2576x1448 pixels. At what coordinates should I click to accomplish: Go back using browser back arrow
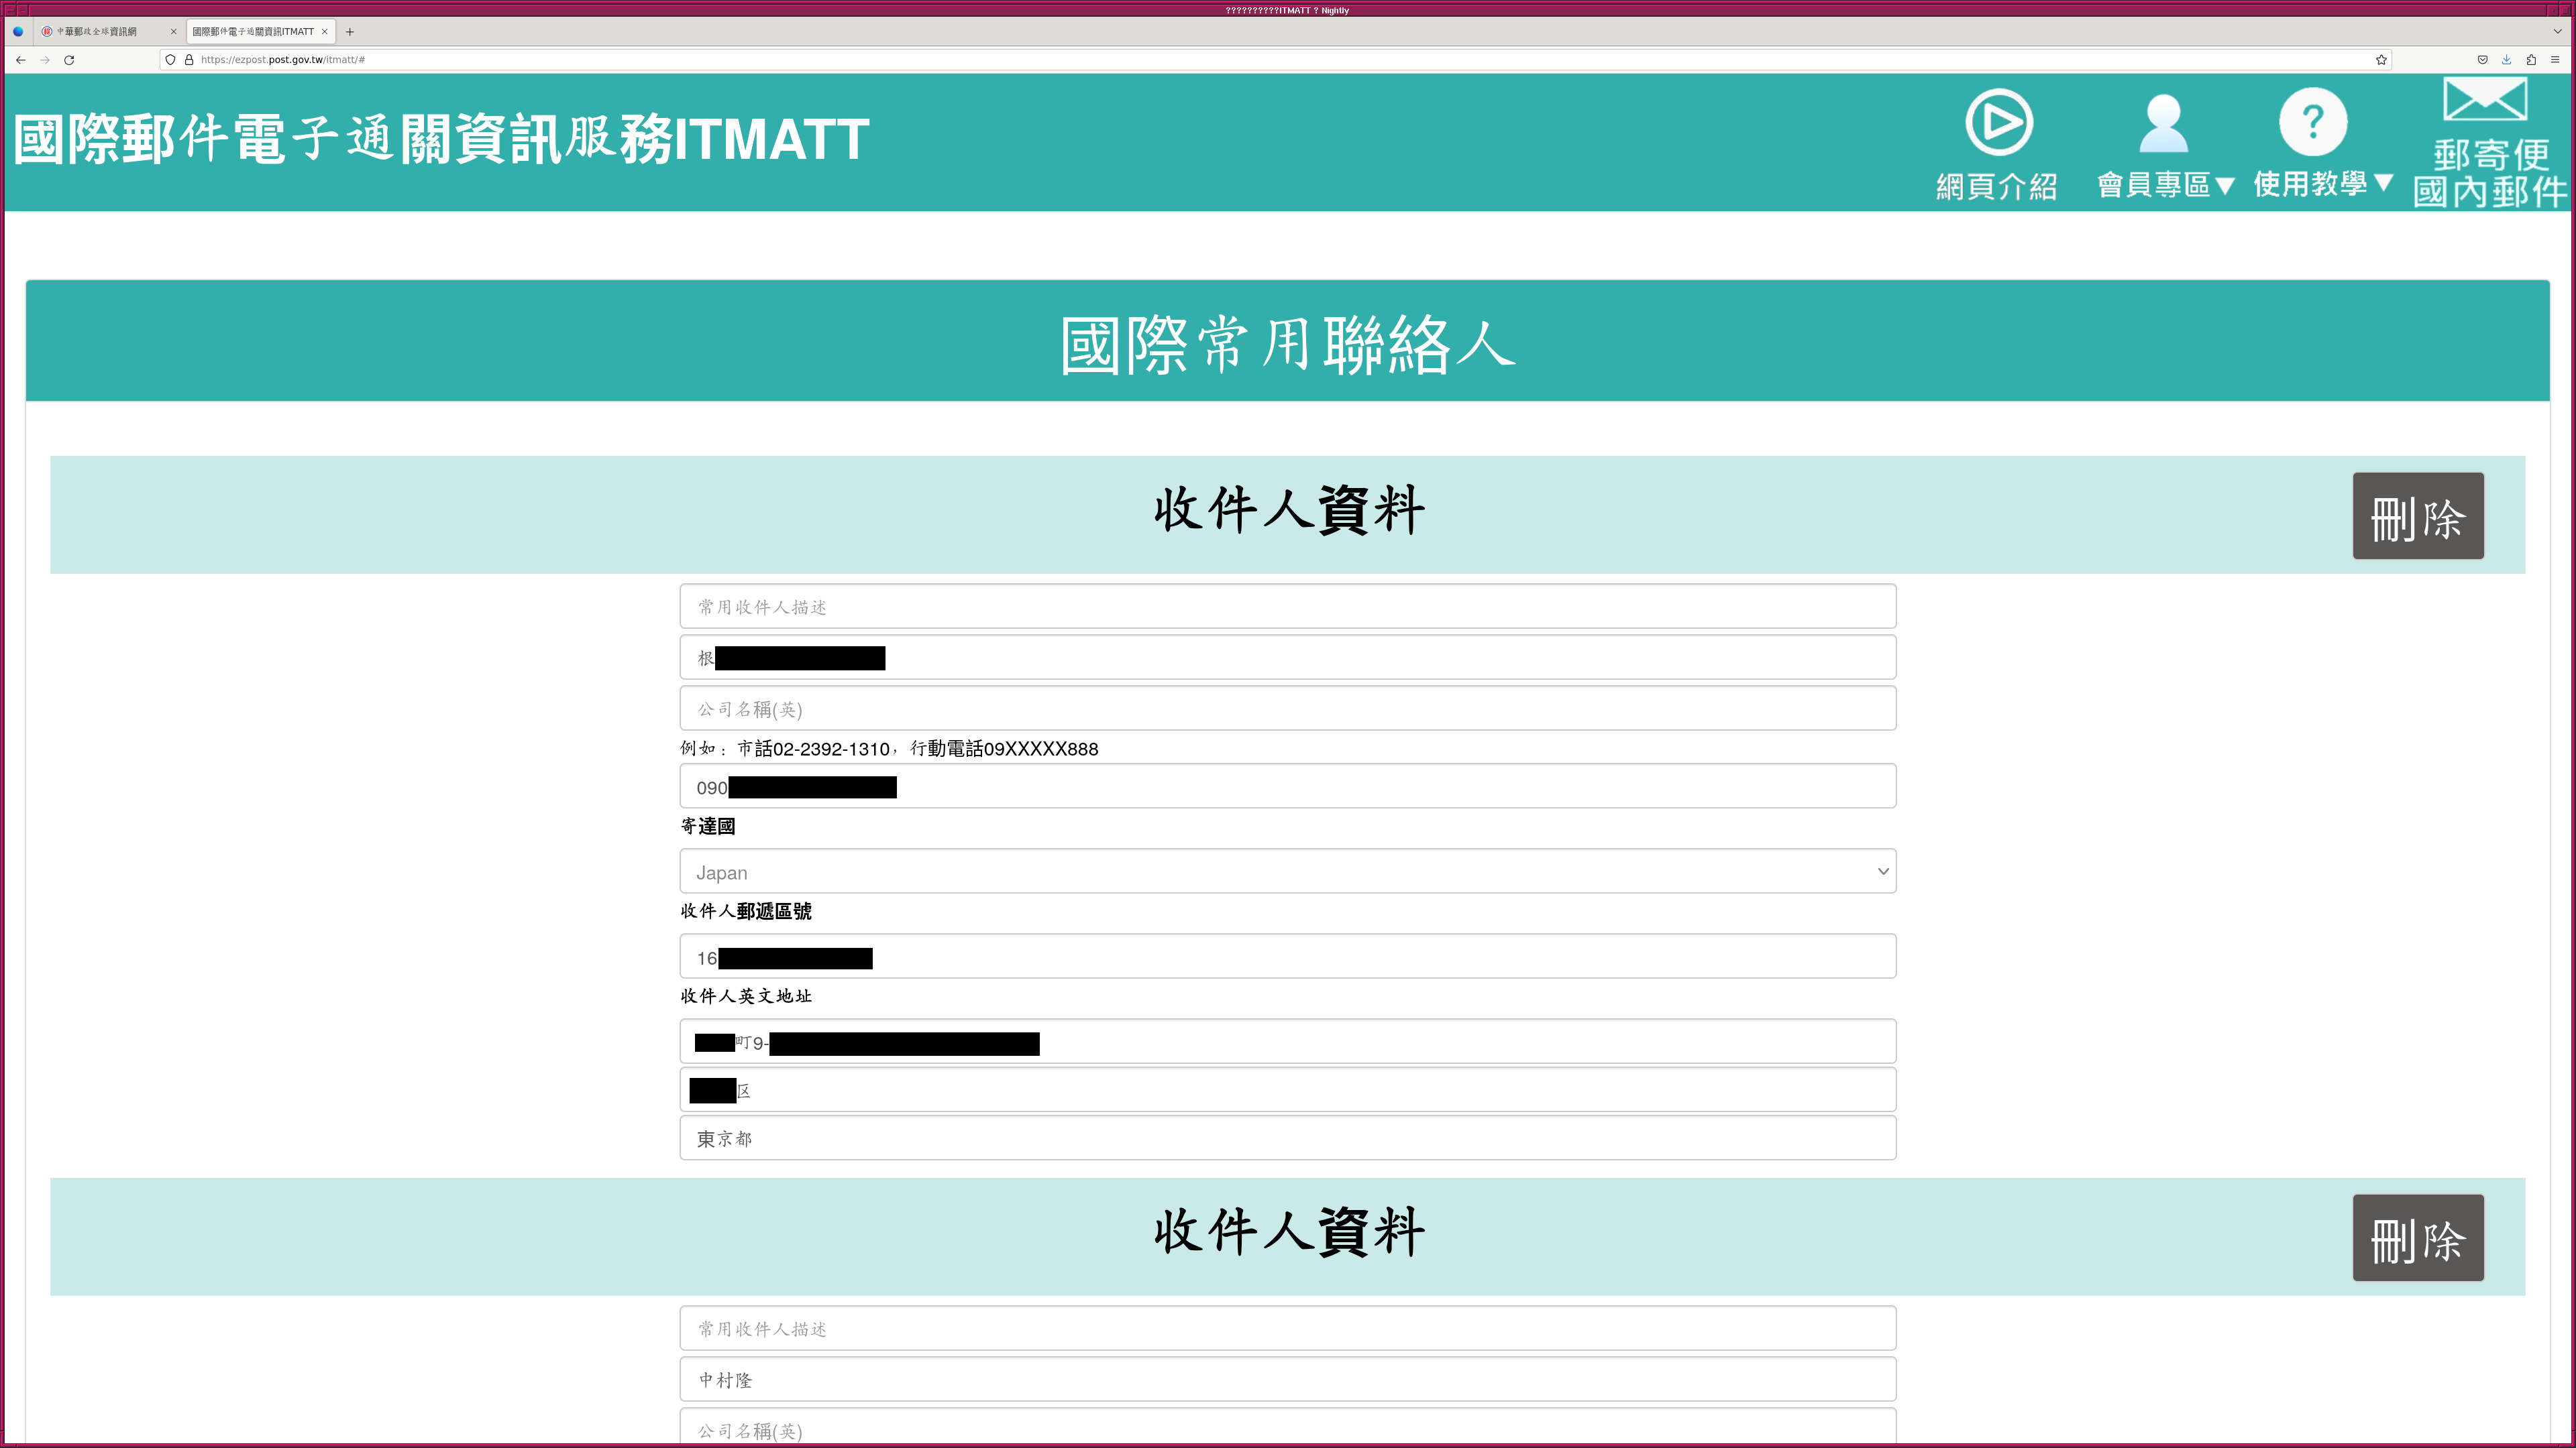20,60
